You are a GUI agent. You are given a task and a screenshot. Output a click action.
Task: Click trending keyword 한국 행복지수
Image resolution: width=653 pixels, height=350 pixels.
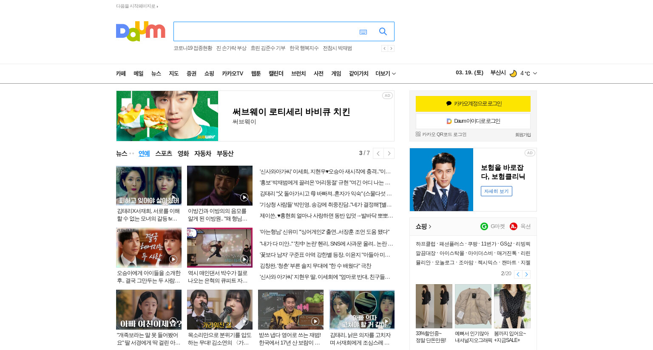tap(304, 48)
